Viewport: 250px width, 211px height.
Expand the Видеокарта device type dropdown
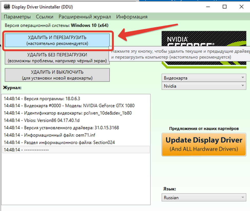(204, 78)
